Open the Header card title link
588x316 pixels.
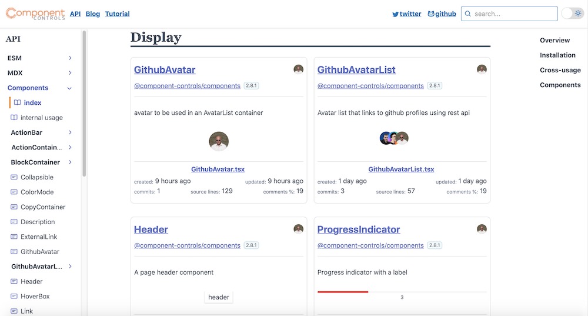pyautogui.click(x=151, y=229)
